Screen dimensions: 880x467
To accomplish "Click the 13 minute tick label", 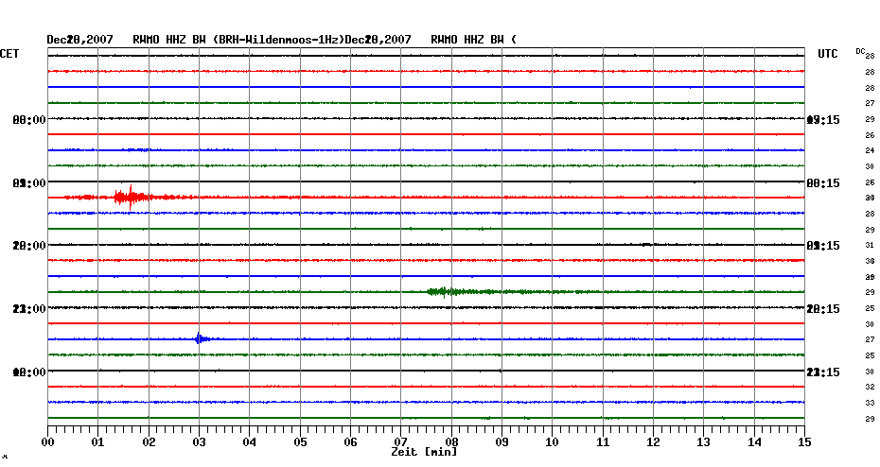I will pos(704,441).
